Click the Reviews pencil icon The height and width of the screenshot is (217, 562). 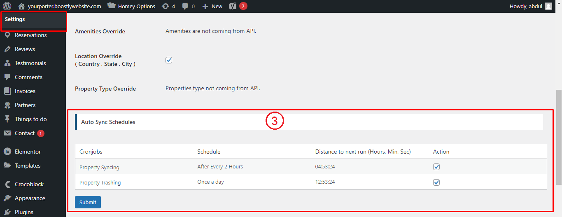[x=7, y=49]
